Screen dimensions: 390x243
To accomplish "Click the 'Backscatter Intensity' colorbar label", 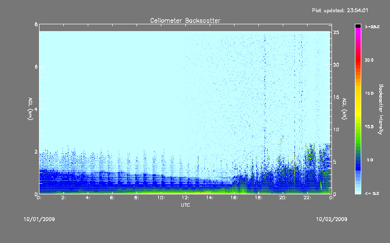I will 381,109.
